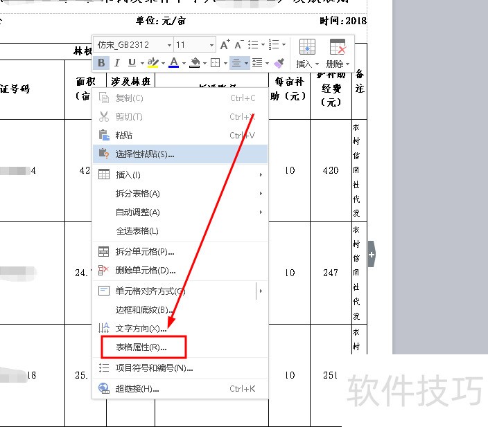Image resolution: width=488 pixels, height=427 pixels.
Task: Click the 插入 table icon in mini toolbar
Action: click(x=307, y=46)
